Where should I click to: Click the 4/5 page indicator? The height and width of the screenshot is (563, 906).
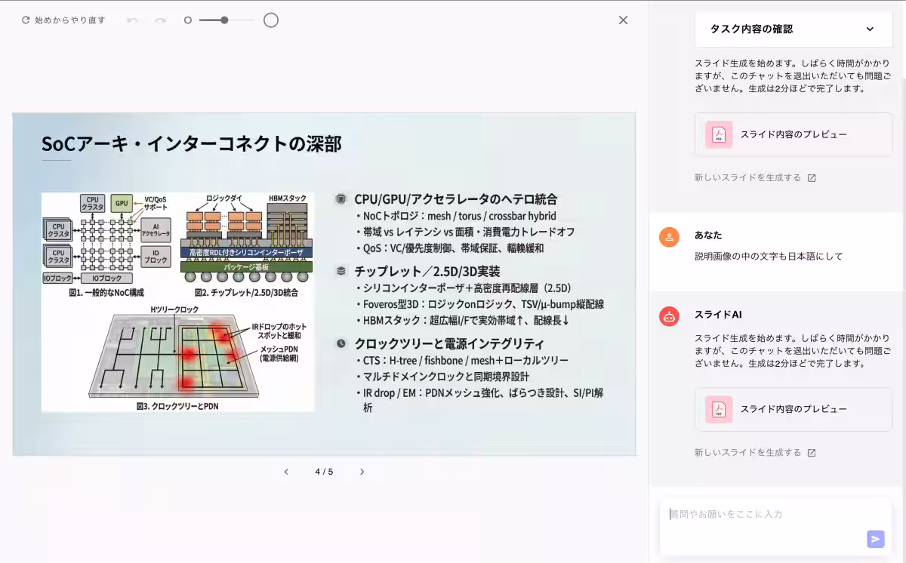tap(324, 471)
